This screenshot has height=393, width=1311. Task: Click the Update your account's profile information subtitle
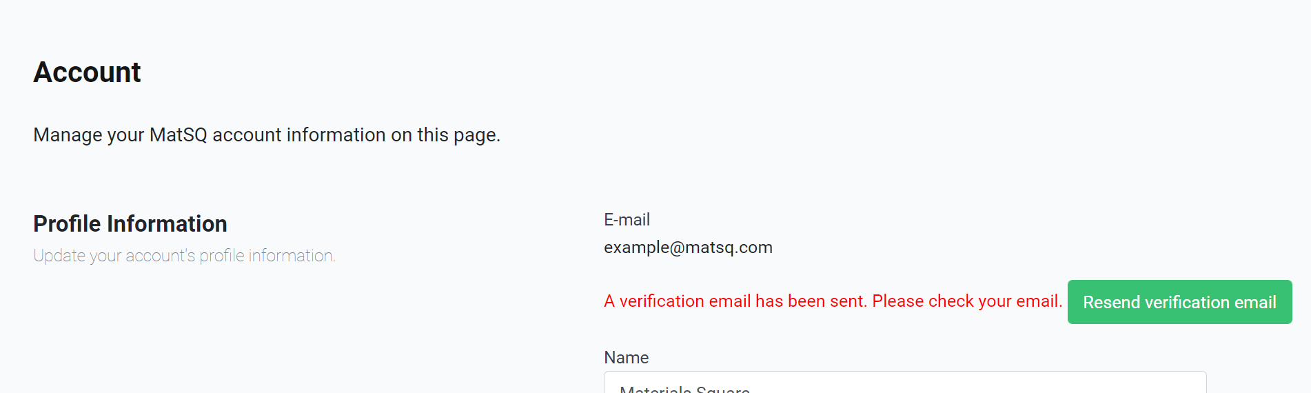(184, 256)
